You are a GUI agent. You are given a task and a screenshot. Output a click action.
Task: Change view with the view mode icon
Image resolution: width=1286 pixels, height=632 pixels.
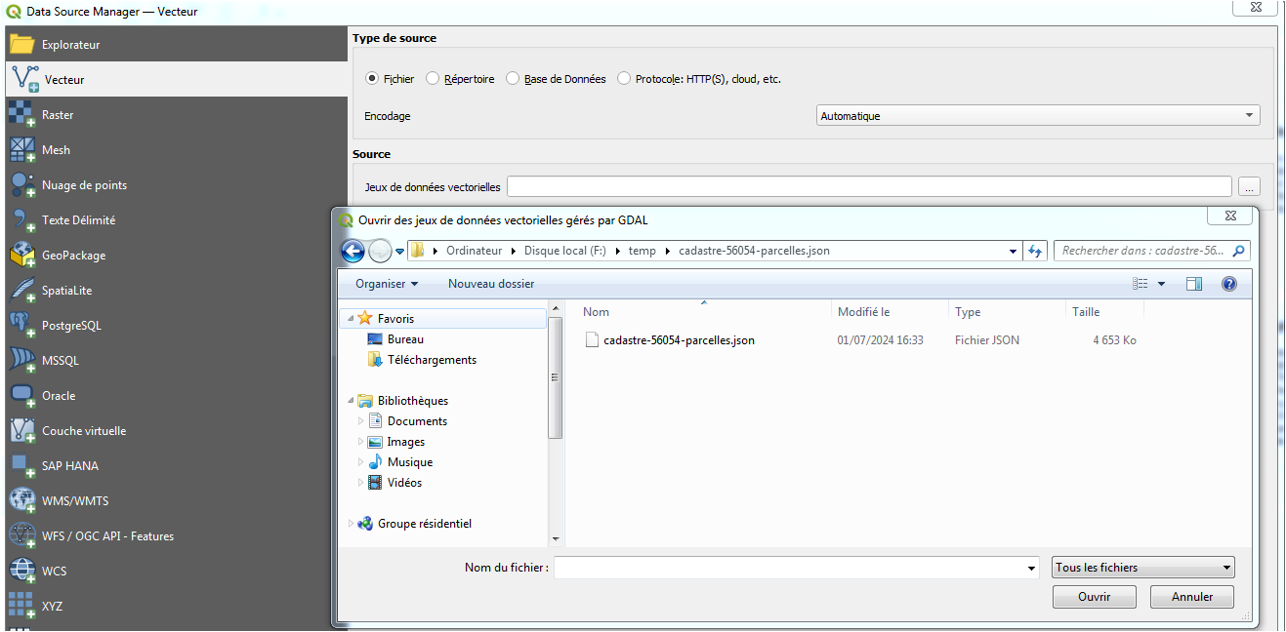(1141, 284)
